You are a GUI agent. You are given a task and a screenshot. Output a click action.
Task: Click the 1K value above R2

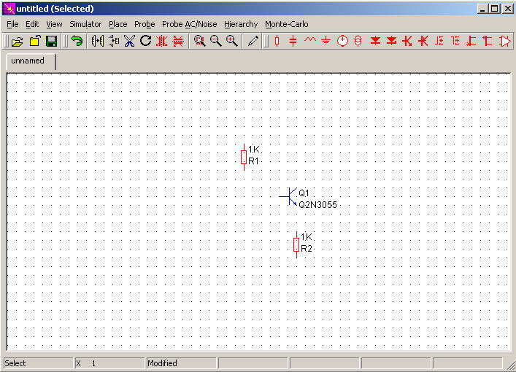[306, 237]
